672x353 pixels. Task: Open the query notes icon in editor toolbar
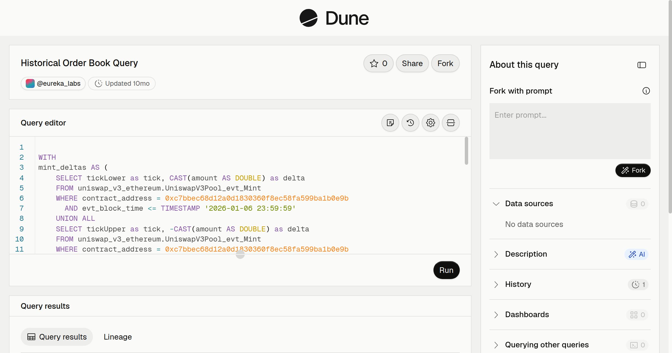pyautogui.click(x=390, y=123)
